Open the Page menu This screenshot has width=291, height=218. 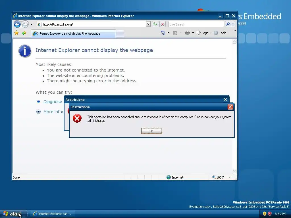pos(204,33)
